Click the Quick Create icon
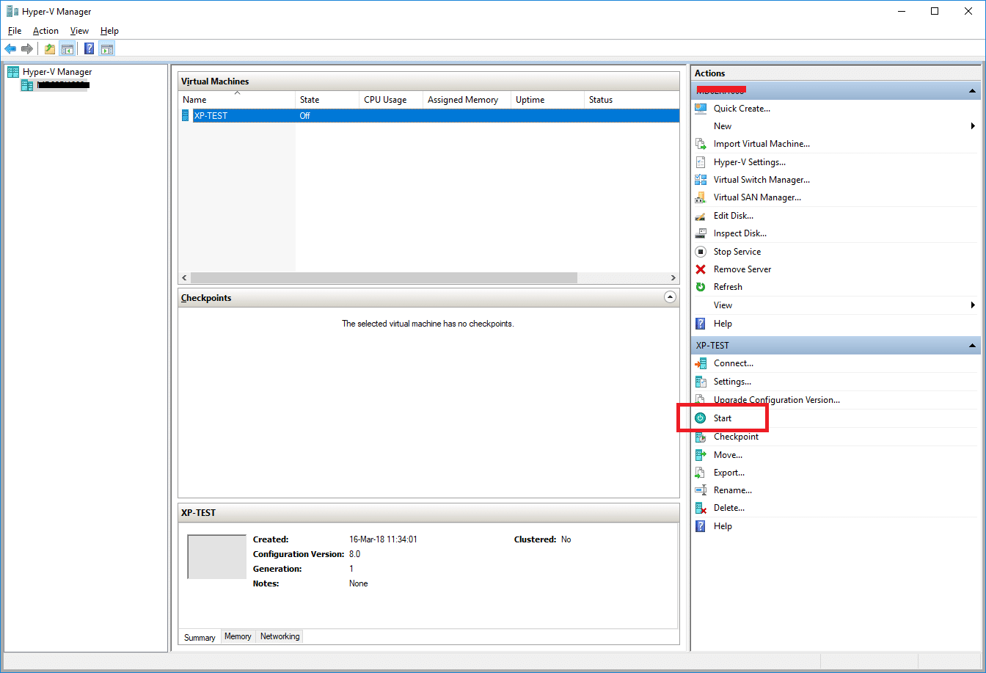986x673 pixels. tap(701, 109)
